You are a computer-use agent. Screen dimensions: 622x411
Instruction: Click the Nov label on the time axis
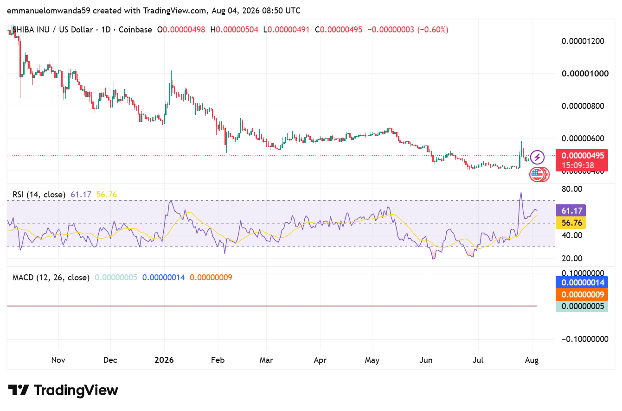pos(58,360)
